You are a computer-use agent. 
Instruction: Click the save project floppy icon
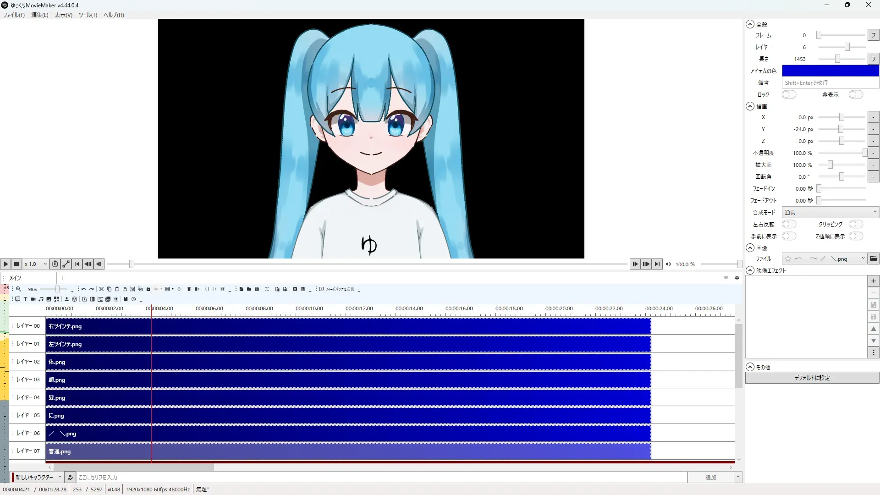coord(257,289)
